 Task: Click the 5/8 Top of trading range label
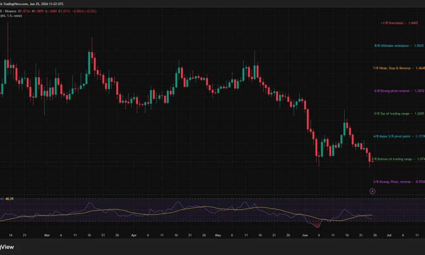tap(399, 113)
